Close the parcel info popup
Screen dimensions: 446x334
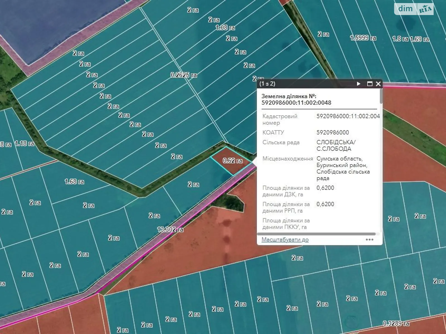coord(378,84)
